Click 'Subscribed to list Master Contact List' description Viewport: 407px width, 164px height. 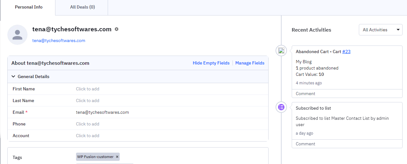342,121
